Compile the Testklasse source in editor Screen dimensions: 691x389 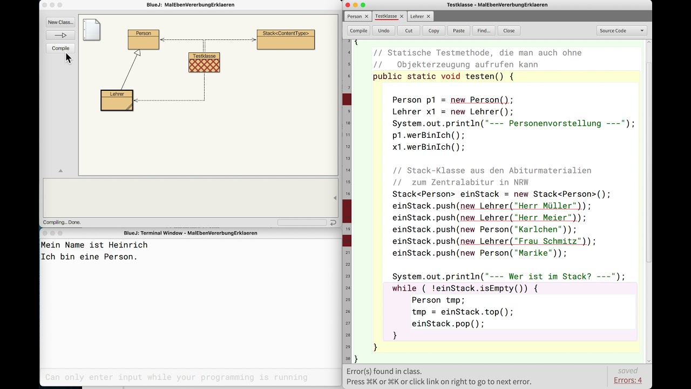pyautogui.click(x=358, y=31)
